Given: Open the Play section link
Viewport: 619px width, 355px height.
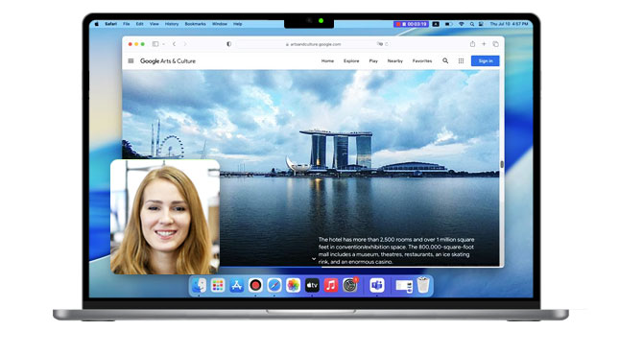Looking at the screenshot, I should tap(373, 60).
